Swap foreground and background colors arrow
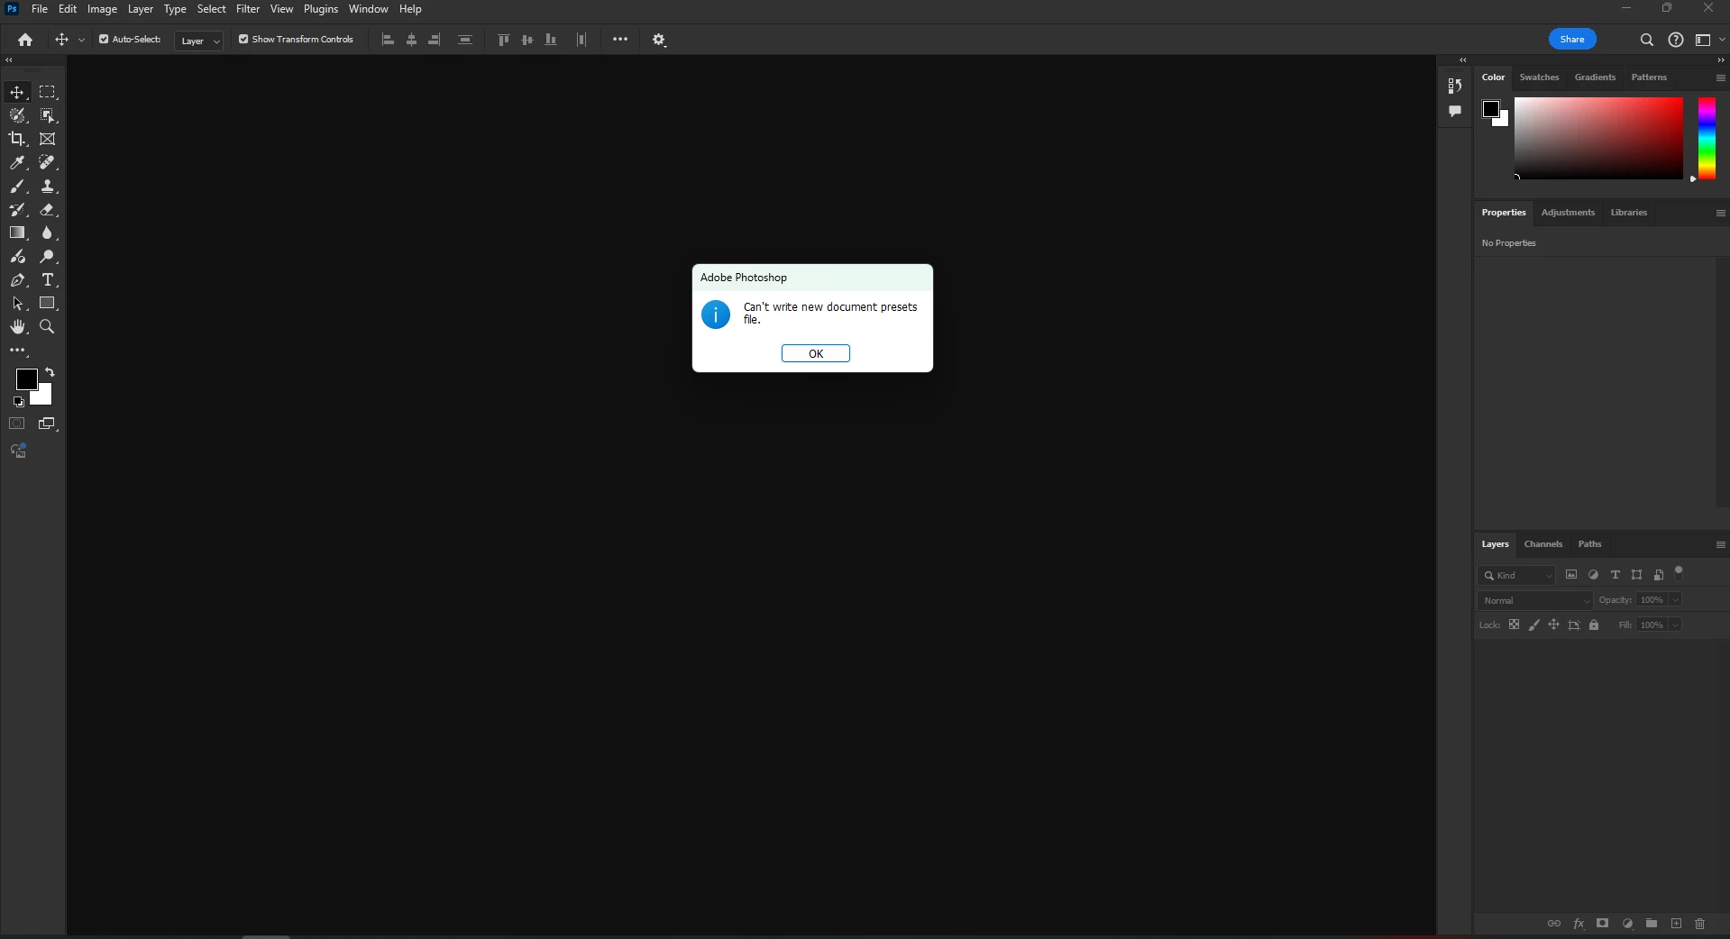This screenshot has height=939, width=1730. click(x=50, y=372)
